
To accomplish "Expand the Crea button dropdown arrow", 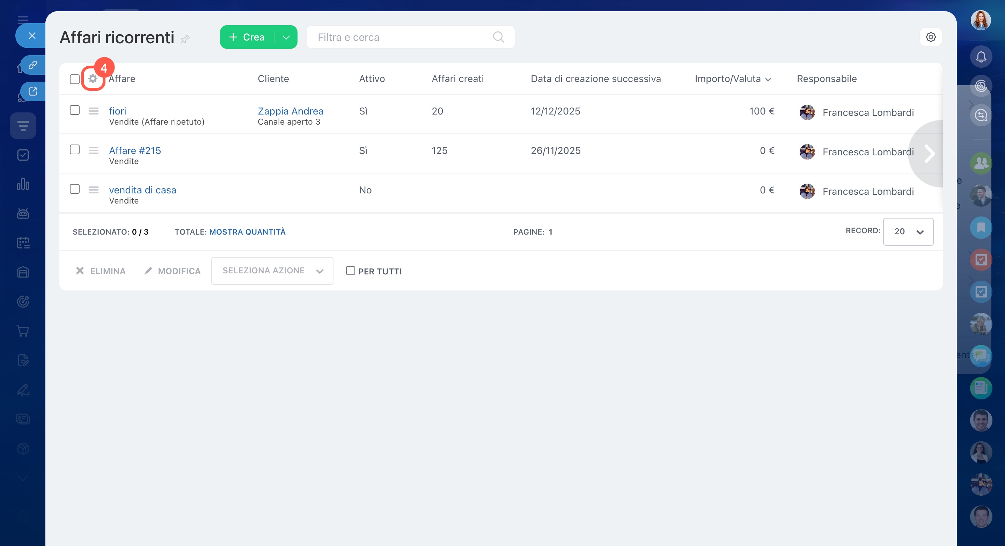I will [286, 37].
